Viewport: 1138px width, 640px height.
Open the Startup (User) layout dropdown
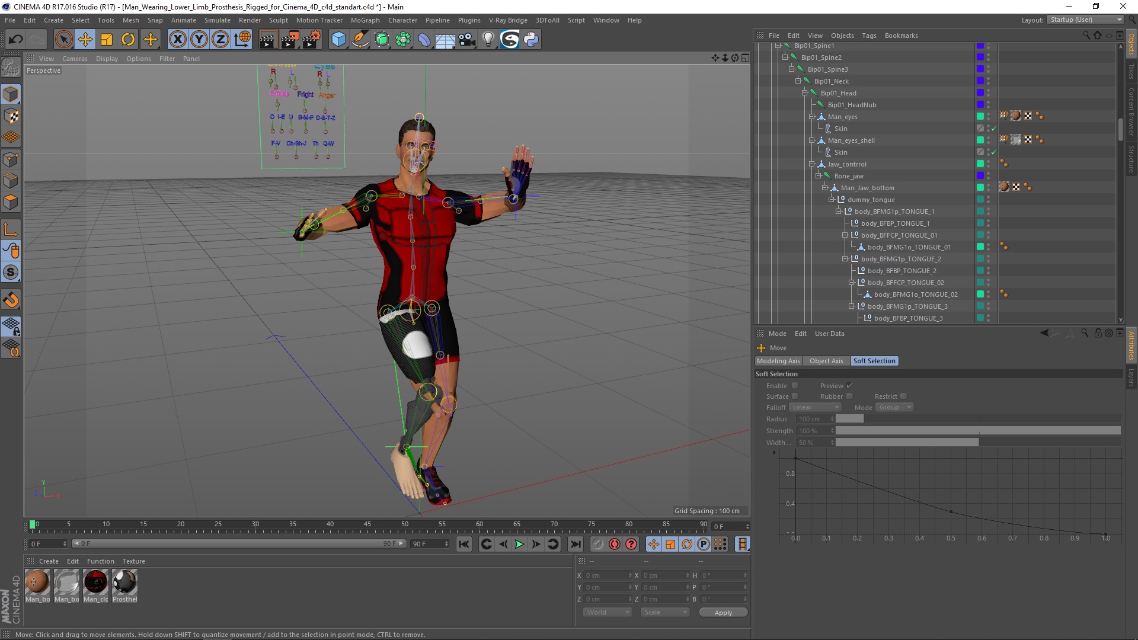tap(1085, 20)
